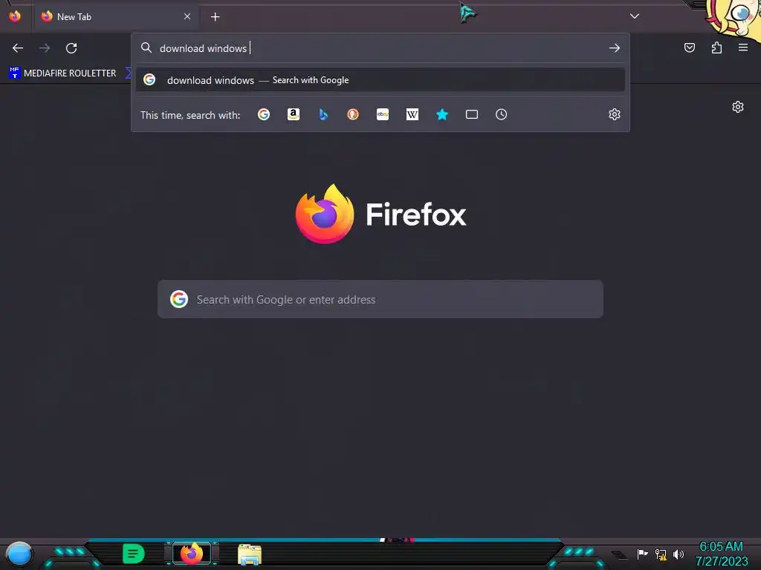The width and height of the screenshot is (761, 570).
Task: Search this time with Google icon
Action: pyautogui.click(x=264, y=114)
